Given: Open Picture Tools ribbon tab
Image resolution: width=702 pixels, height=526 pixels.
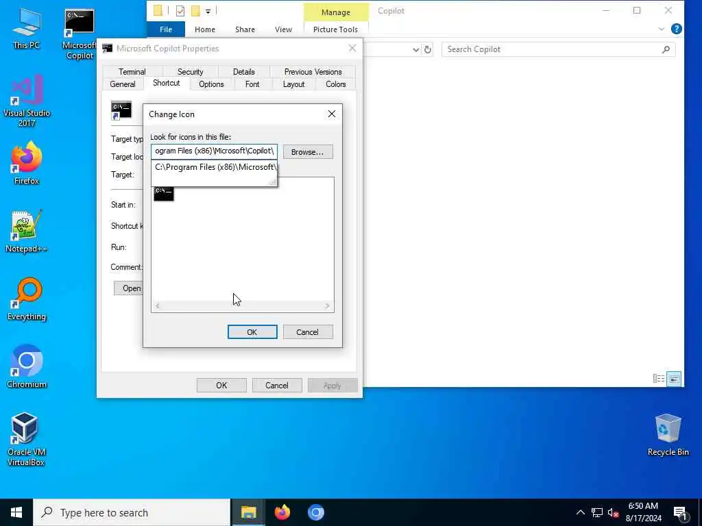Looking at the screenshot, I should point(335,29).
